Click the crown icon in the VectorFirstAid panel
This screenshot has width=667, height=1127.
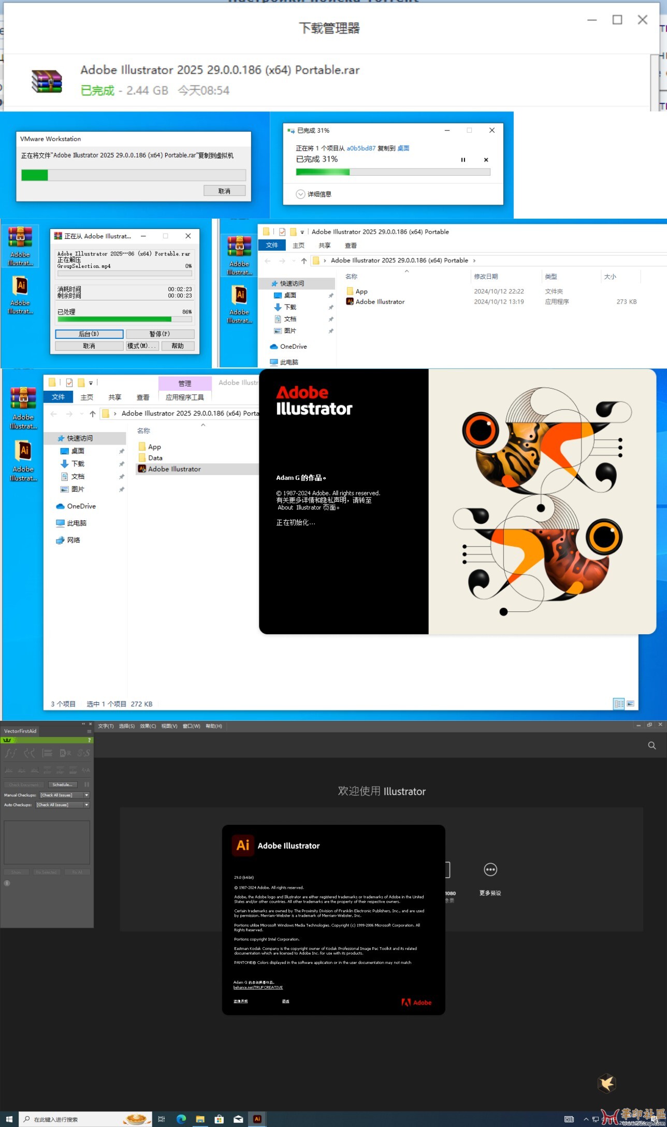pos(7,740)
